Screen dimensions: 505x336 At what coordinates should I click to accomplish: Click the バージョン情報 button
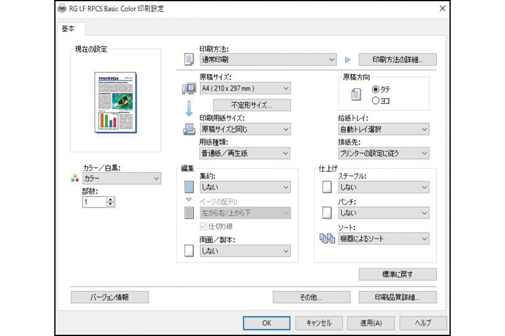coord(110,297)
